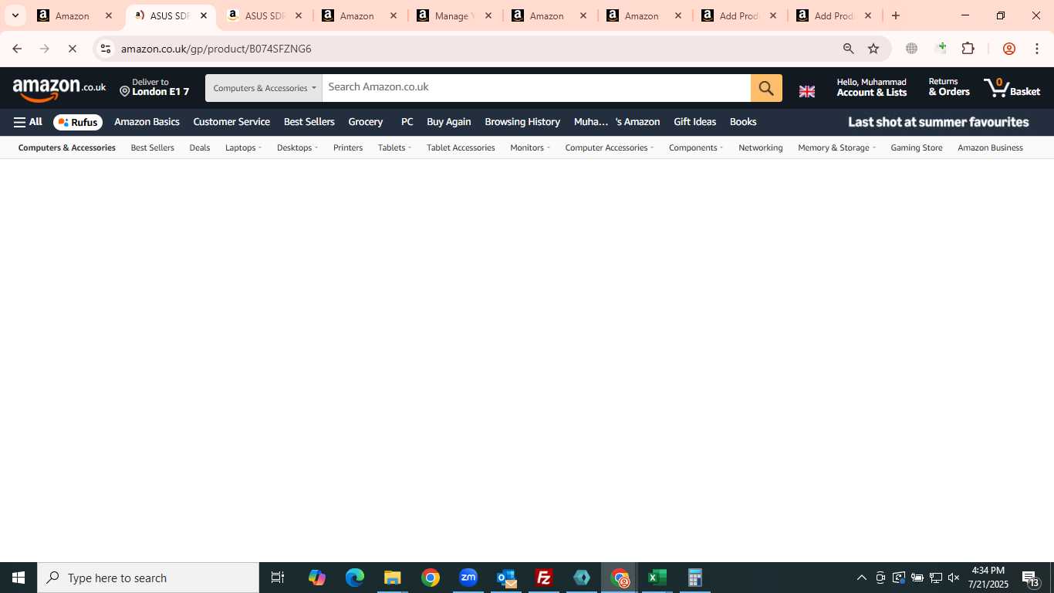Open Customer Service page

tap(231, 122)
